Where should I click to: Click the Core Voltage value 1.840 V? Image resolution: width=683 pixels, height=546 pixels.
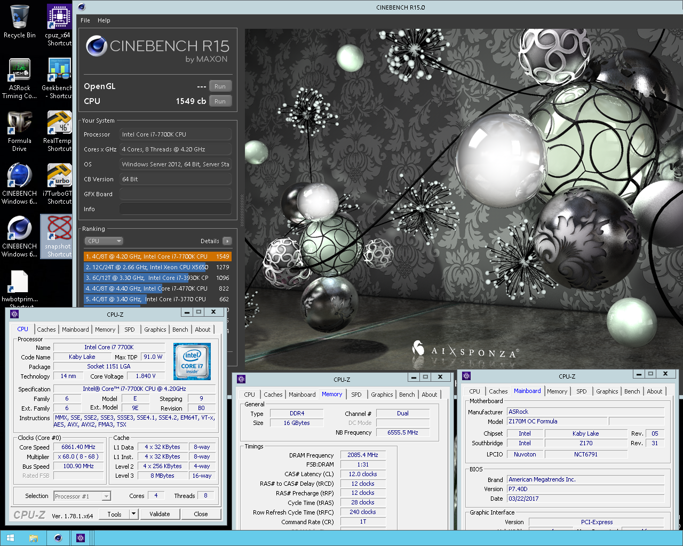point(146,376)
